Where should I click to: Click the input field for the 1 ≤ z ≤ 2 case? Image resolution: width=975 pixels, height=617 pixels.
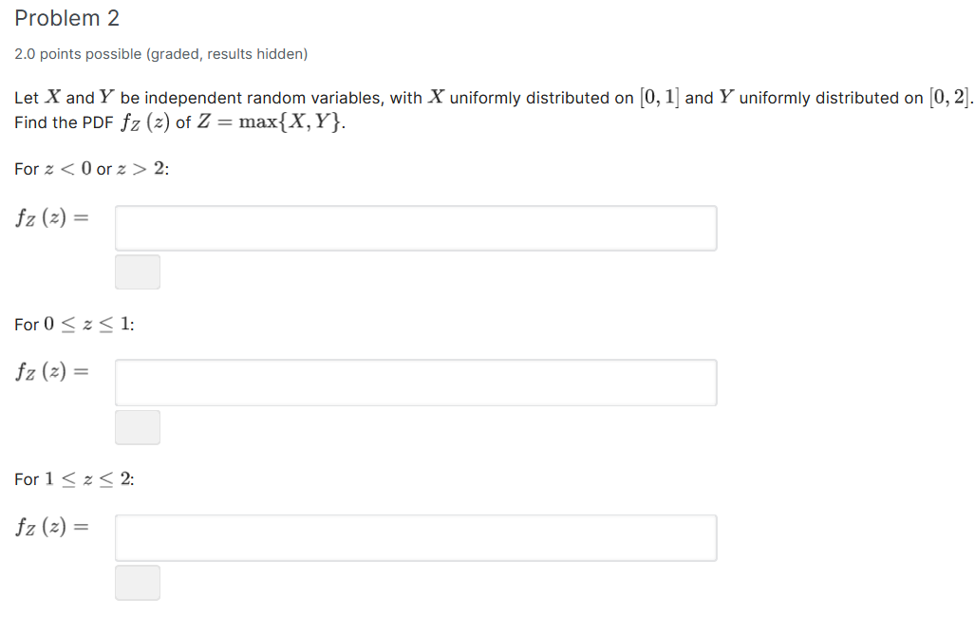[416, 537]
